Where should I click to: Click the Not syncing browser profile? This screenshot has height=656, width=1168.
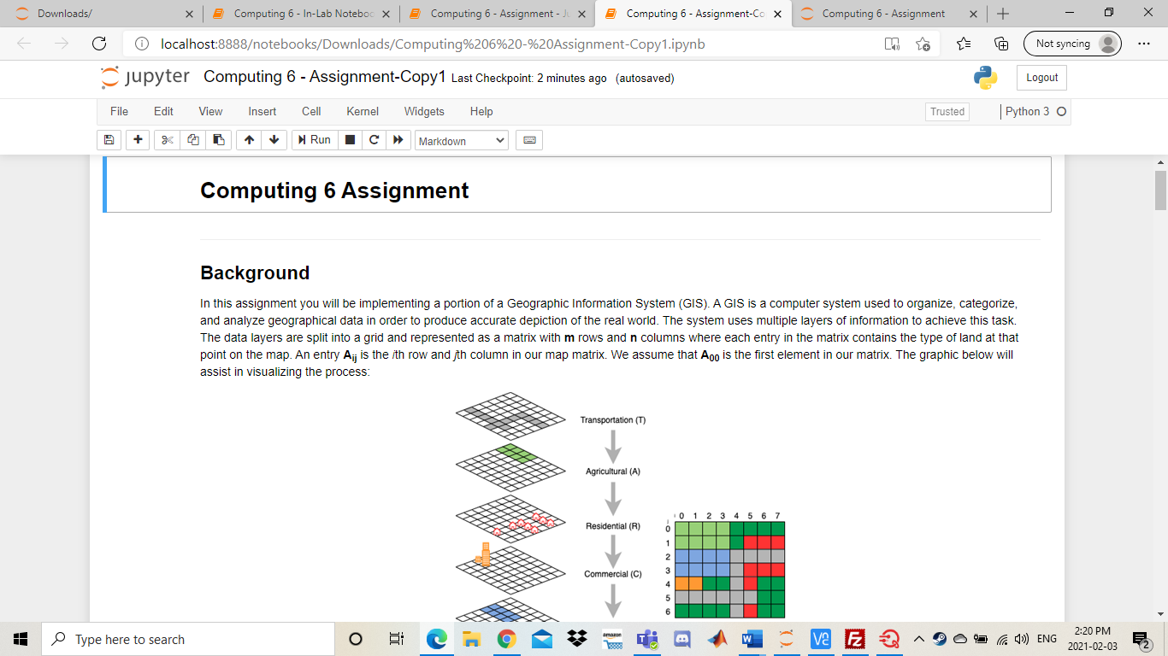(x=1072, y=44)
